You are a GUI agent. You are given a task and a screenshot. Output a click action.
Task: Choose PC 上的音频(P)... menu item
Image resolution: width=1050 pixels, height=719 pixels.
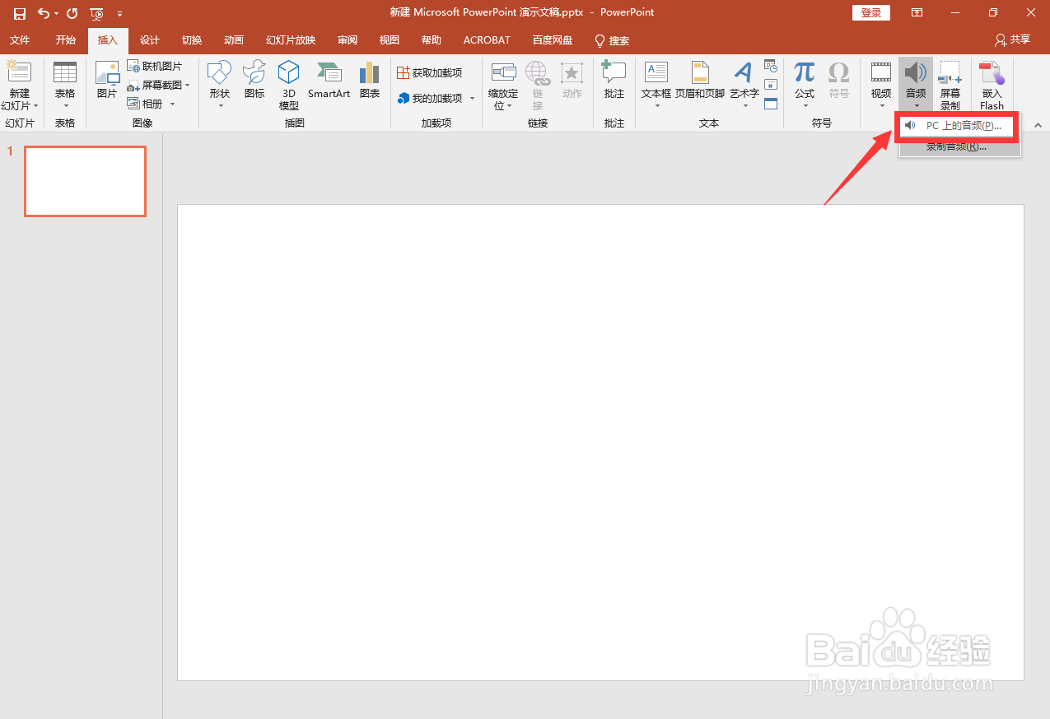959,126
